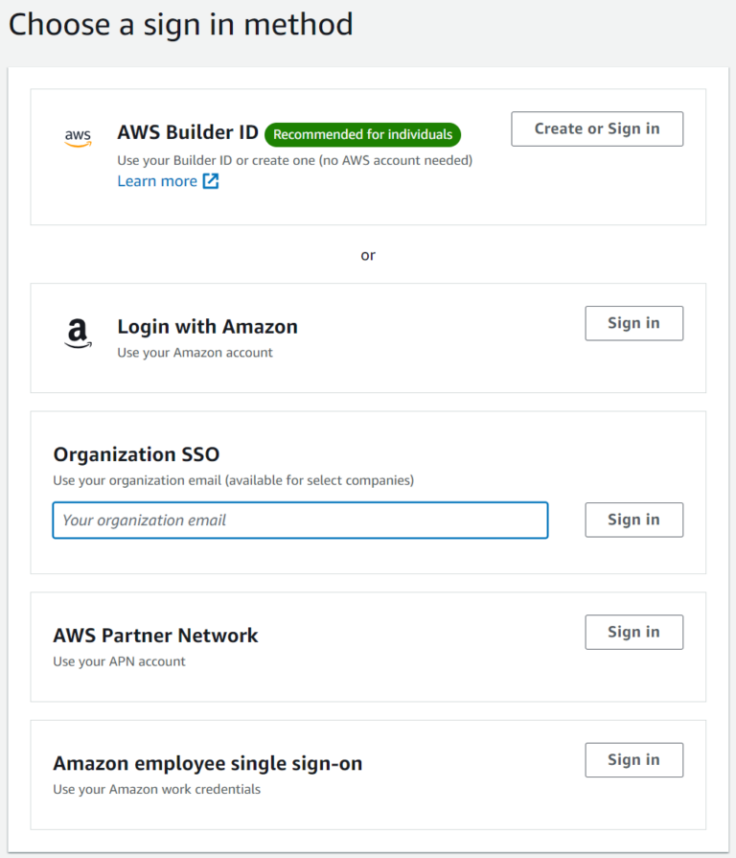Screen dimensions: 736x858
Task: Click the external link icon beside Learn more
Action: 209,180
